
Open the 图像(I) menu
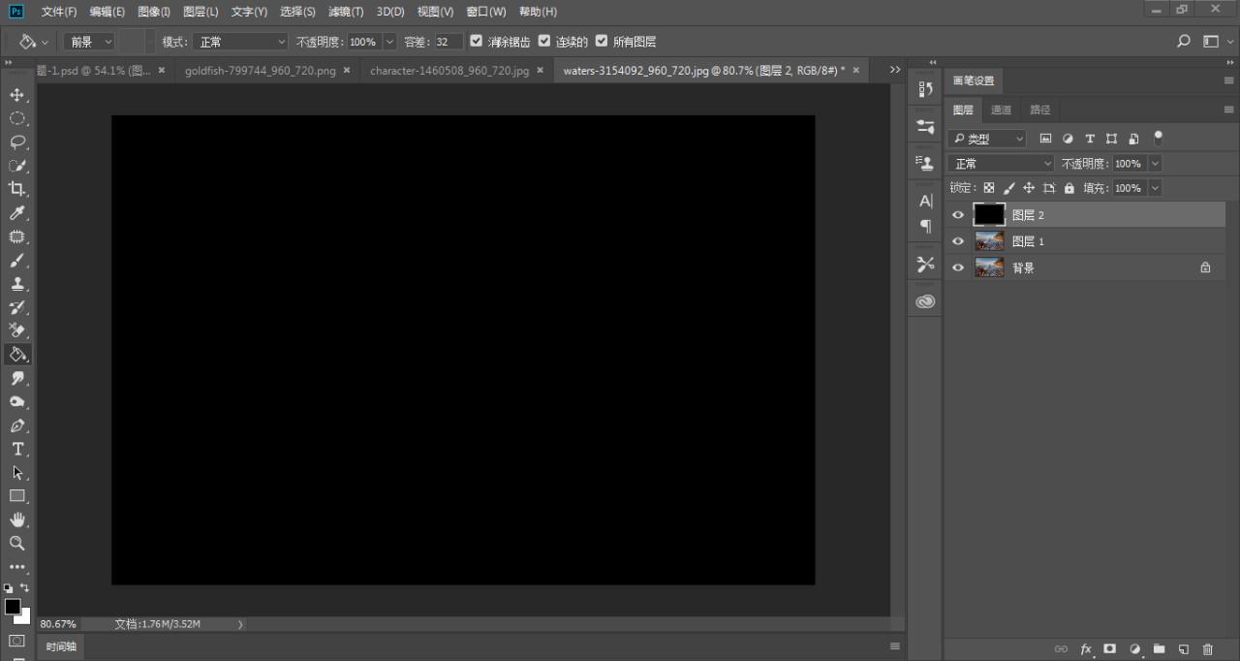pyautogui.click(x=154, y=12)
